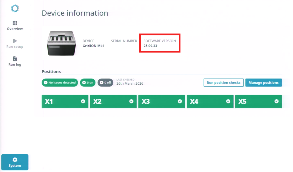Screen dimensions: 293x172
Task: Select the X1 position tile
Action: [65, 101]
